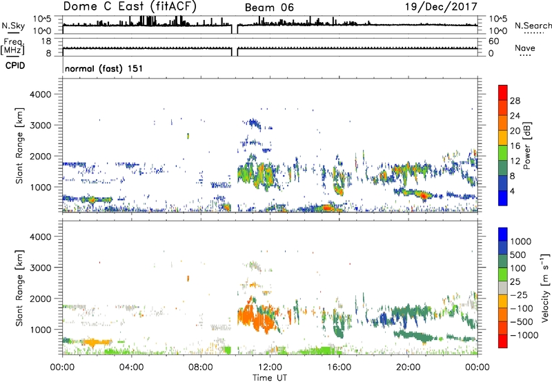Click the 'Slant Range [km]' label of power panel
The width and height of the screenshot is (552, 382).
19,145
